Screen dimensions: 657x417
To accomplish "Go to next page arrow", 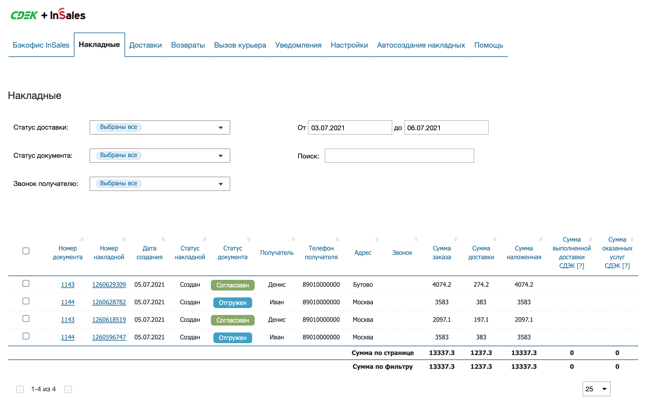I will tap(68, 389).
